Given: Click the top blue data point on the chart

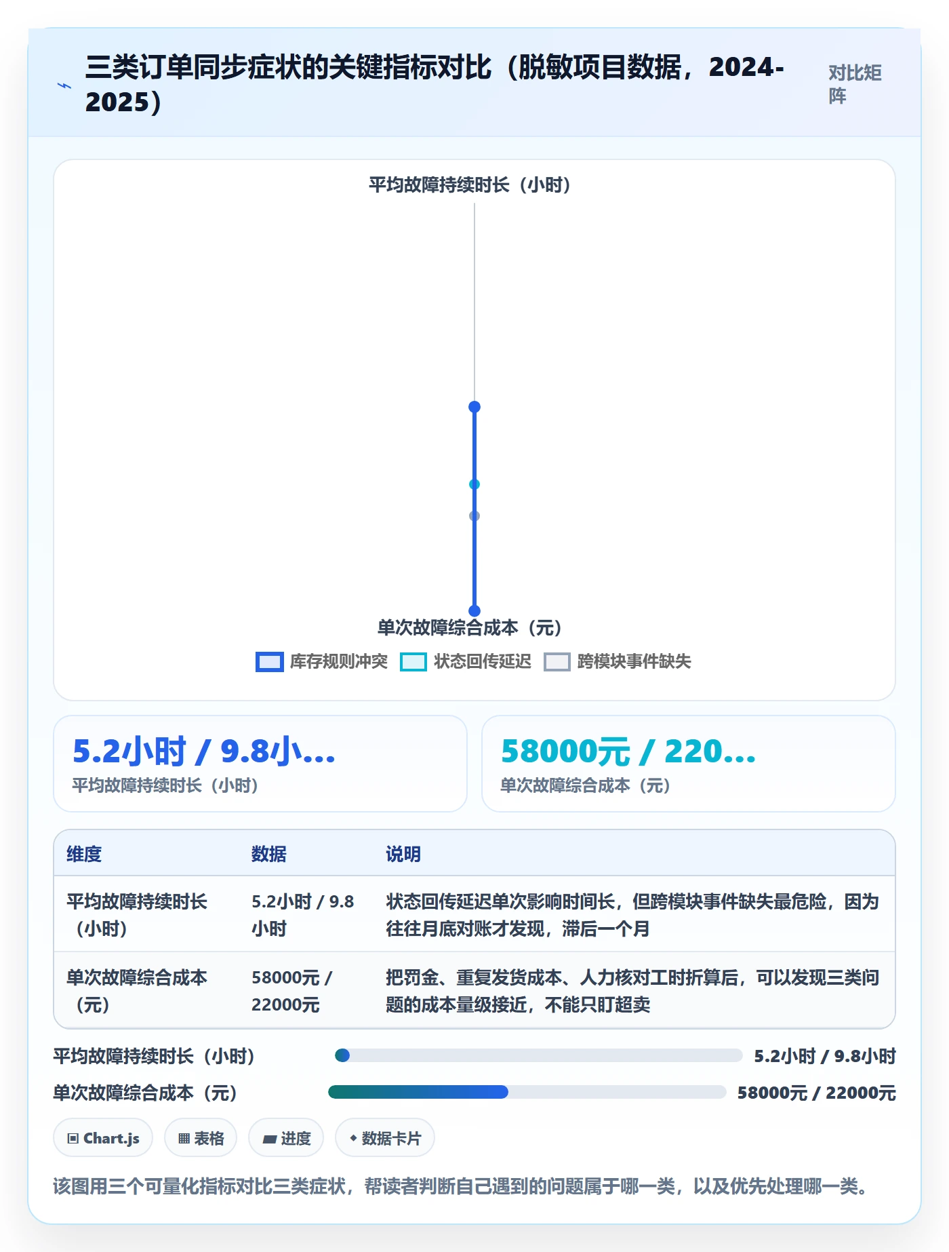Looking at the screenshot, I should pyautogui.click(x=474, y=407).
